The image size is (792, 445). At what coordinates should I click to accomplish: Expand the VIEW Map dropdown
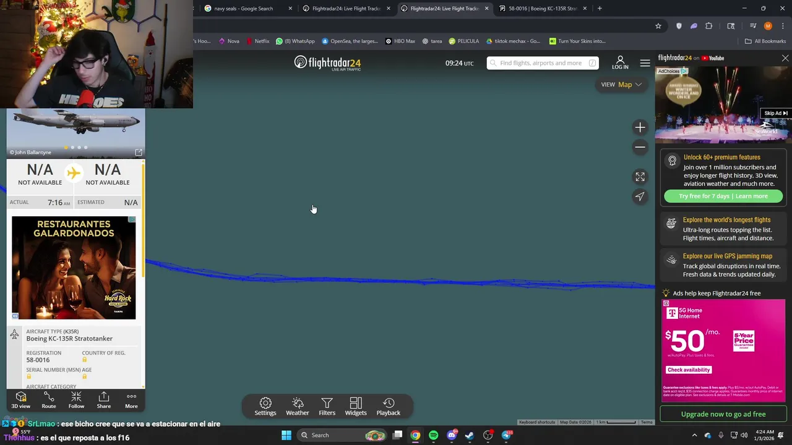tap(621, 85)
